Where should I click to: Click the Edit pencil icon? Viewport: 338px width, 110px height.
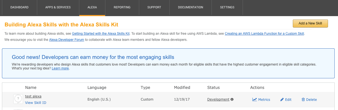click(x=282, y=99)
